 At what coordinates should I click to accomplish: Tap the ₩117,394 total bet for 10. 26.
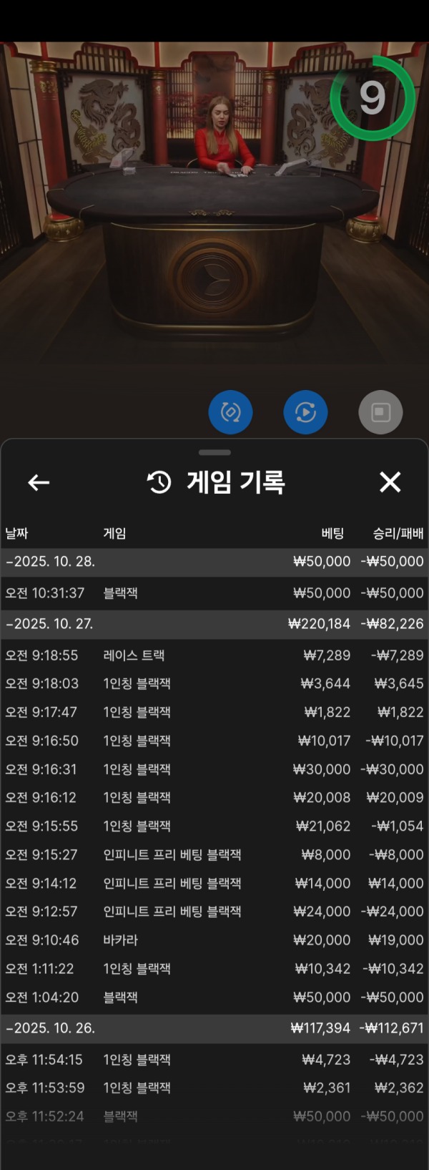(320, 1028)
